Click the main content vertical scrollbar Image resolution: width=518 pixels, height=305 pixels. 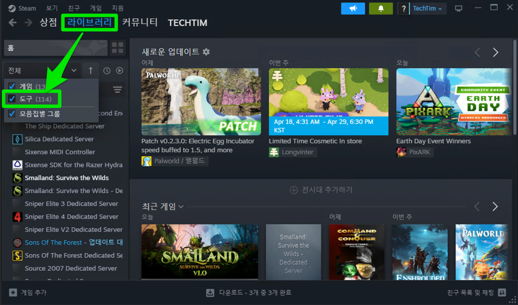pyautogui.click(x=515, y=88)
